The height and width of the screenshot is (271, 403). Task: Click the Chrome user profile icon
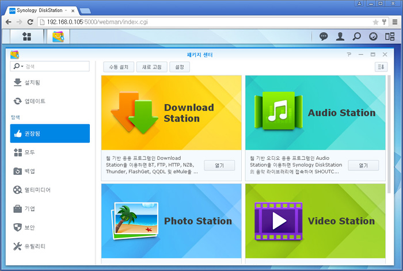(x=359, y=3)
